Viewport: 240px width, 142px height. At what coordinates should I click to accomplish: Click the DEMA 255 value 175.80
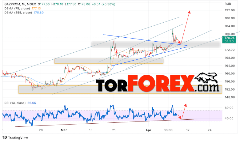(39, 13)
